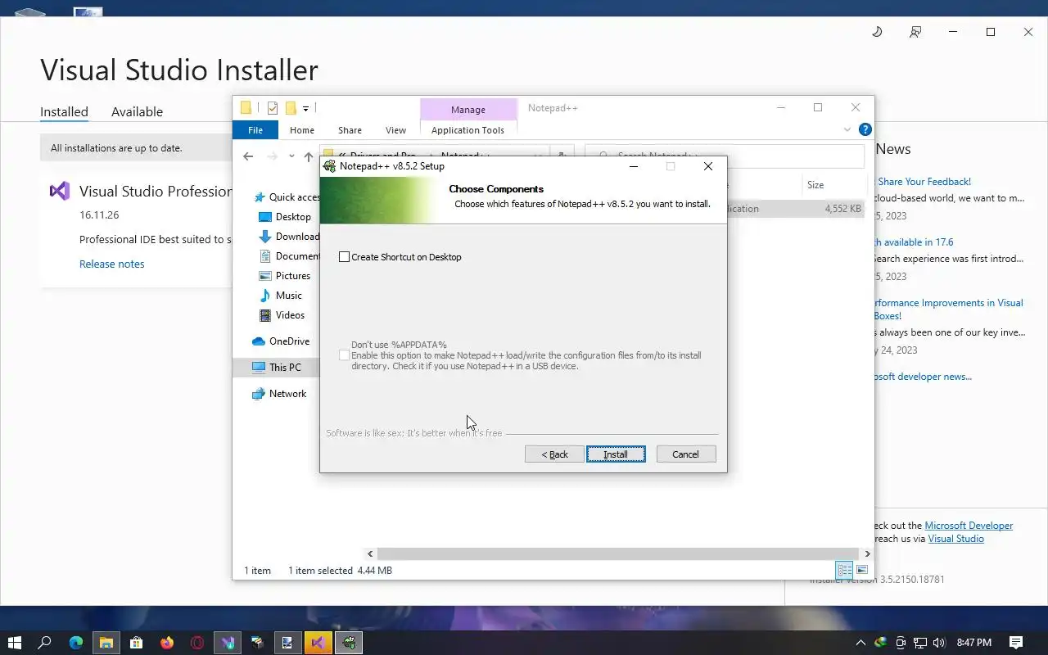This screenshot has height=655, width=1048.
Task: Click the Properties quick access toolbar icon
Action: click(273, 108)
